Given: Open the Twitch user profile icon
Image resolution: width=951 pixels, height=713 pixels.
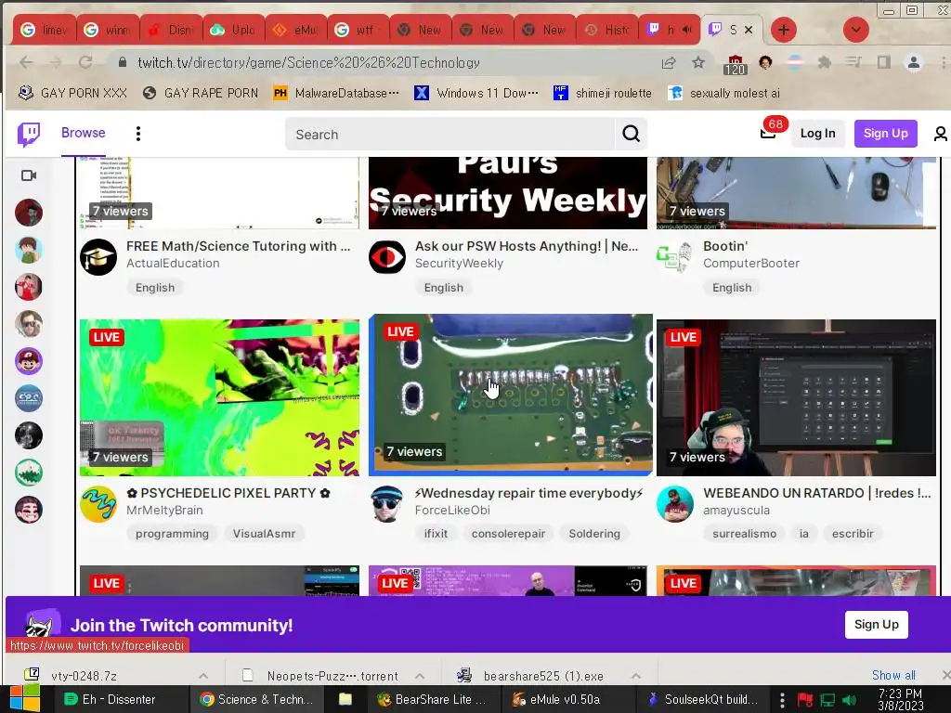Looking at the screenshot, I should coord(940,134).
